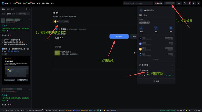
Task: Click the 跨链 bridge icon in wallet
Action: tap(171, 28)
